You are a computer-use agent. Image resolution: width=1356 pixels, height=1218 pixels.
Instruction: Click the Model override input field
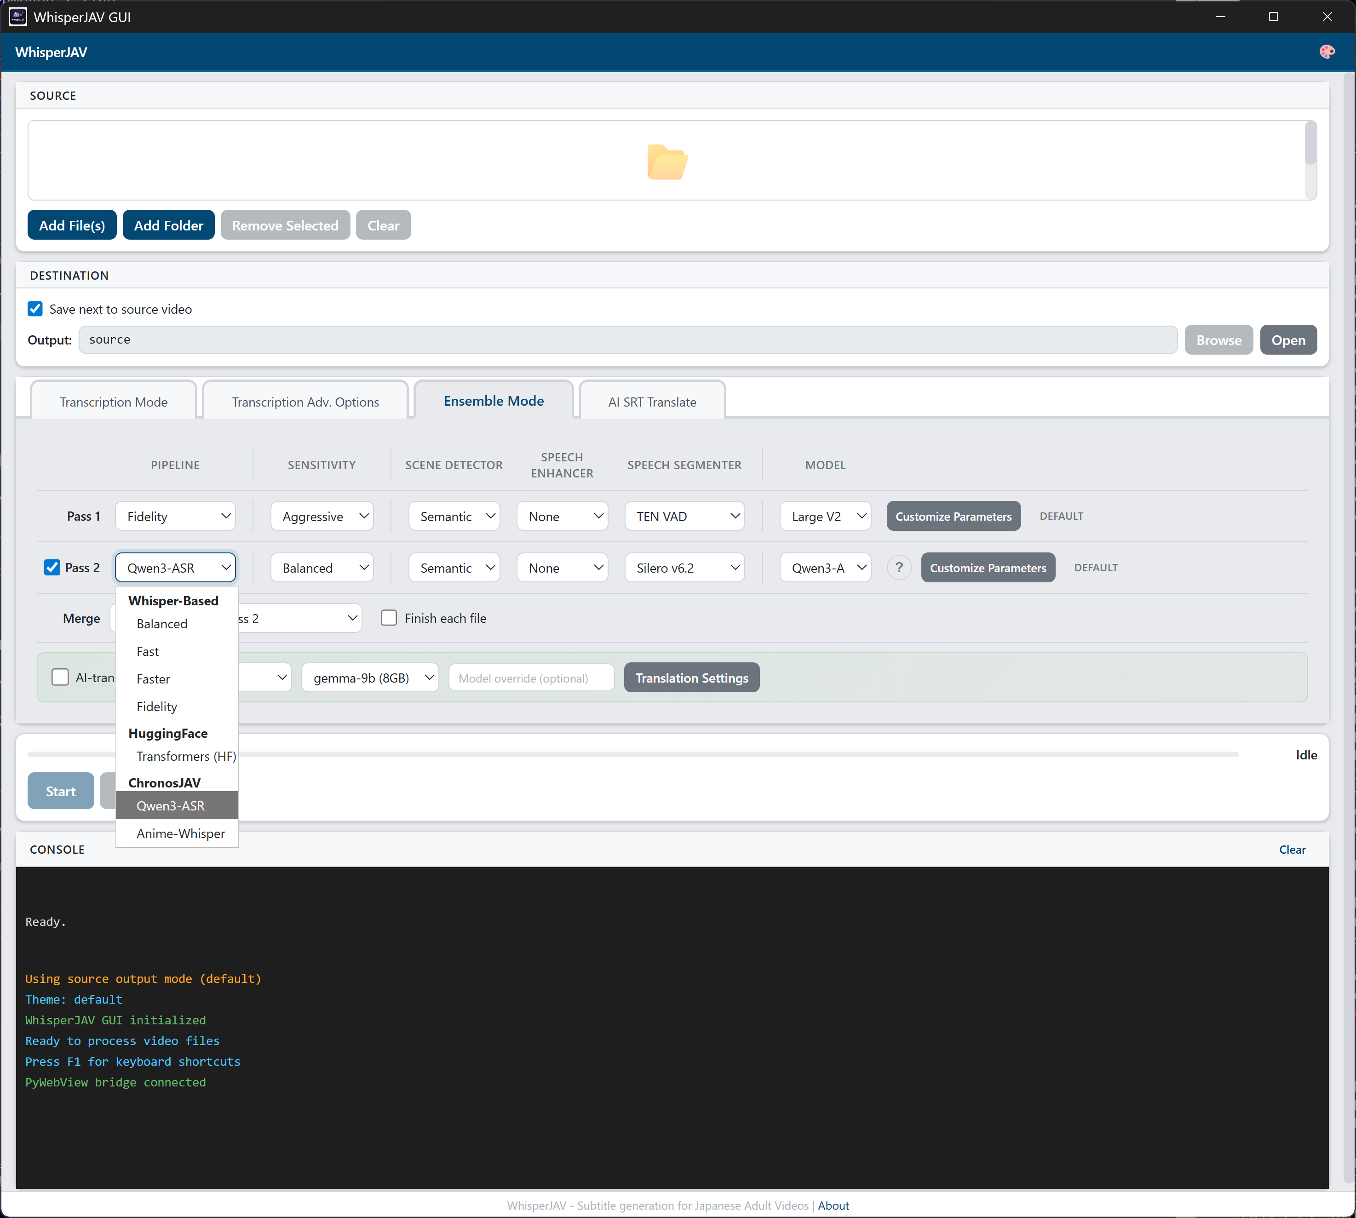(531, 677)
